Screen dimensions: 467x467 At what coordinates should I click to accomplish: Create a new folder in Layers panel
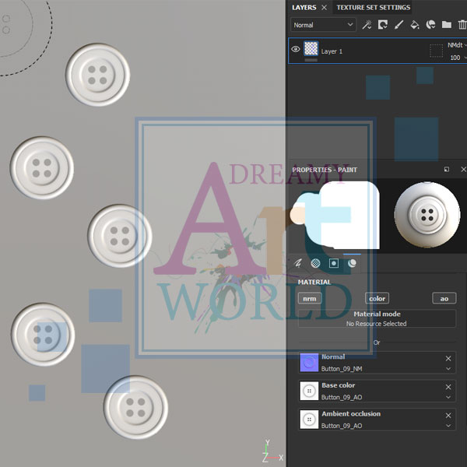pos(446,25)
